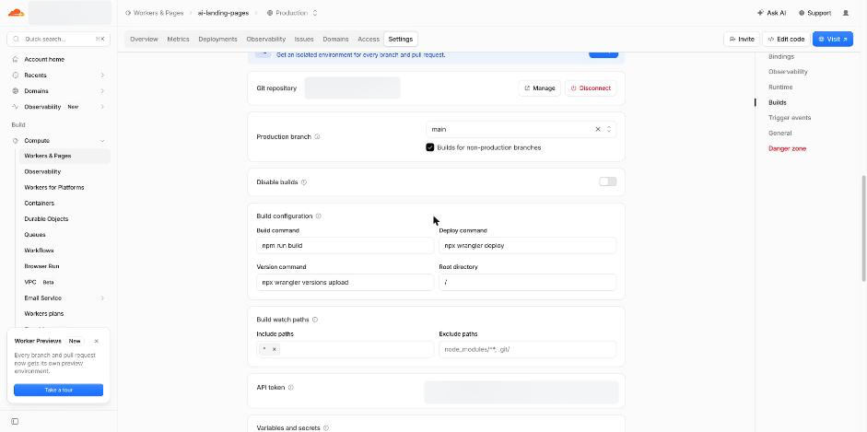This screenshot has height=432, width=867.
Task: Click the Disconnect button
Action: [591, 88]
